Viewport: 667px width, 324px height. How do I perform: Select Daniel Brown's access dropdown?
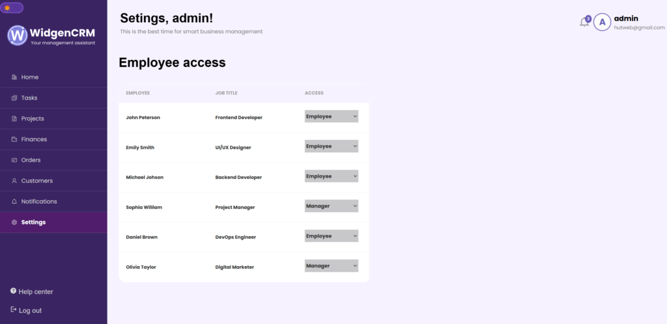click(x=332, y=236)
